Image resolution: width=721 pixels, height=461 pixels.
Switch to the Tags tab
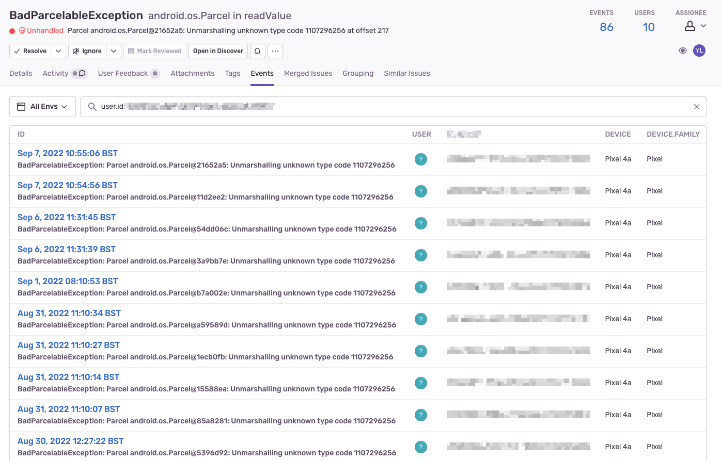[232, 73]
